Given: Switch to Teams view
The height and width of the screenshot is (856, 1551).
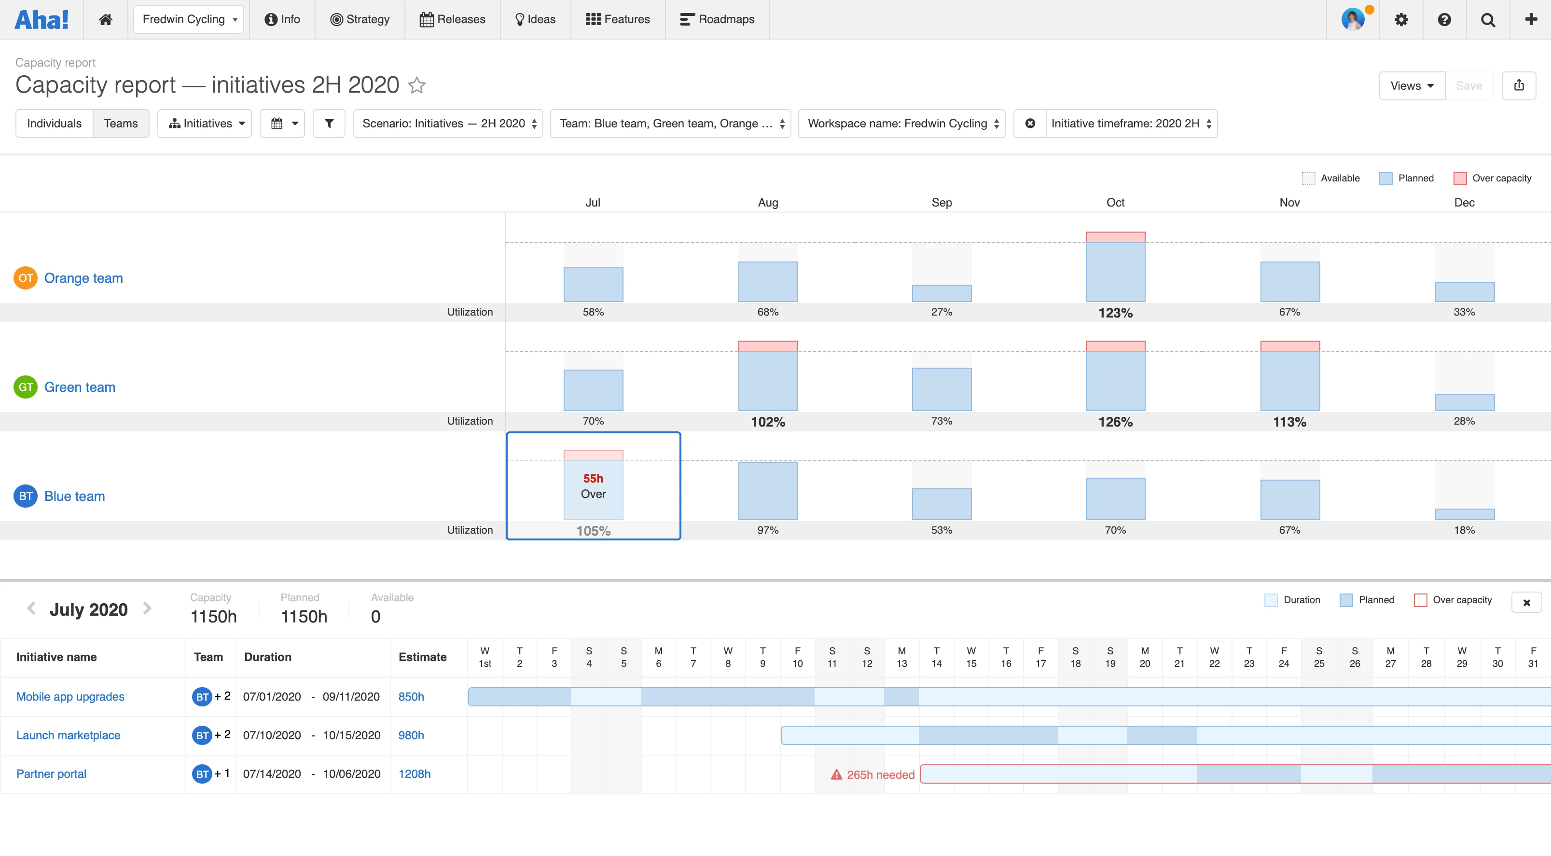Looking at the screenshot, I should (121, 124).
